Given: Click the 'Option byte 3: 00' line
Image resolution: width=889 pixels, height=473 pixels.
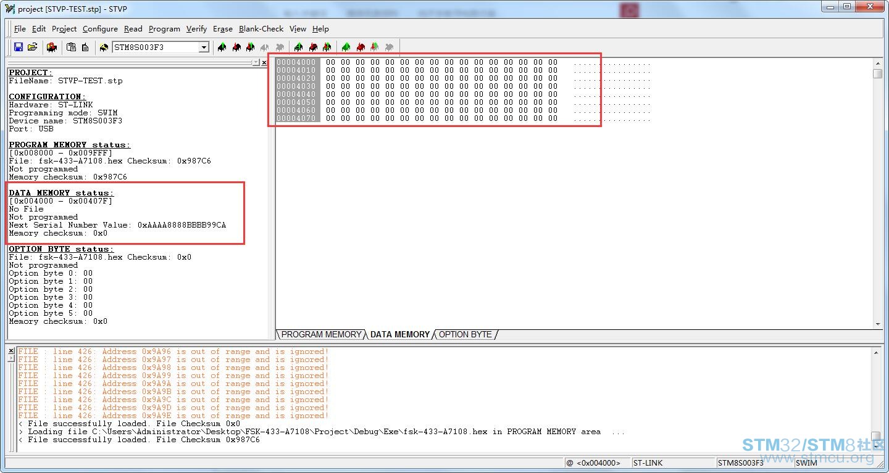Looking at the screenshot, I should [51, 297].
